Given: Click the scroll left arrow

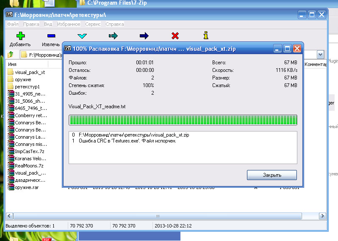Looking at the screenshot, I should [x=9, y=216].
